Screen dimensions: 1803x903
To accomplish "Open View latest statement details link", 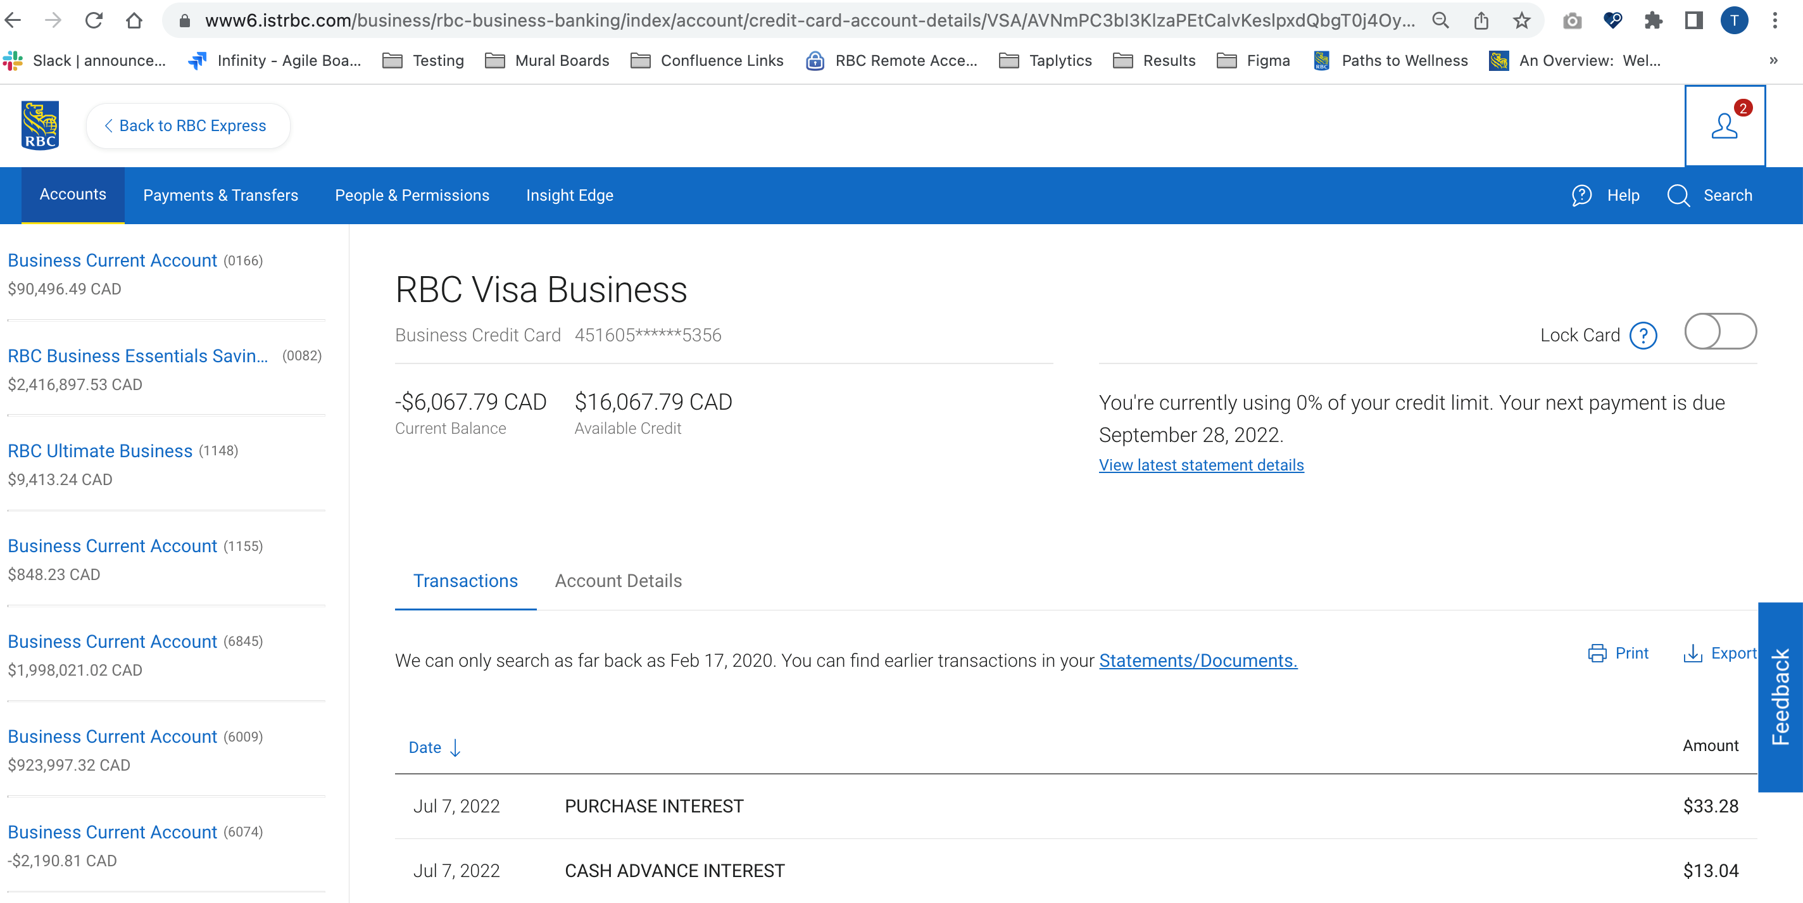I will coord(1201,465).
